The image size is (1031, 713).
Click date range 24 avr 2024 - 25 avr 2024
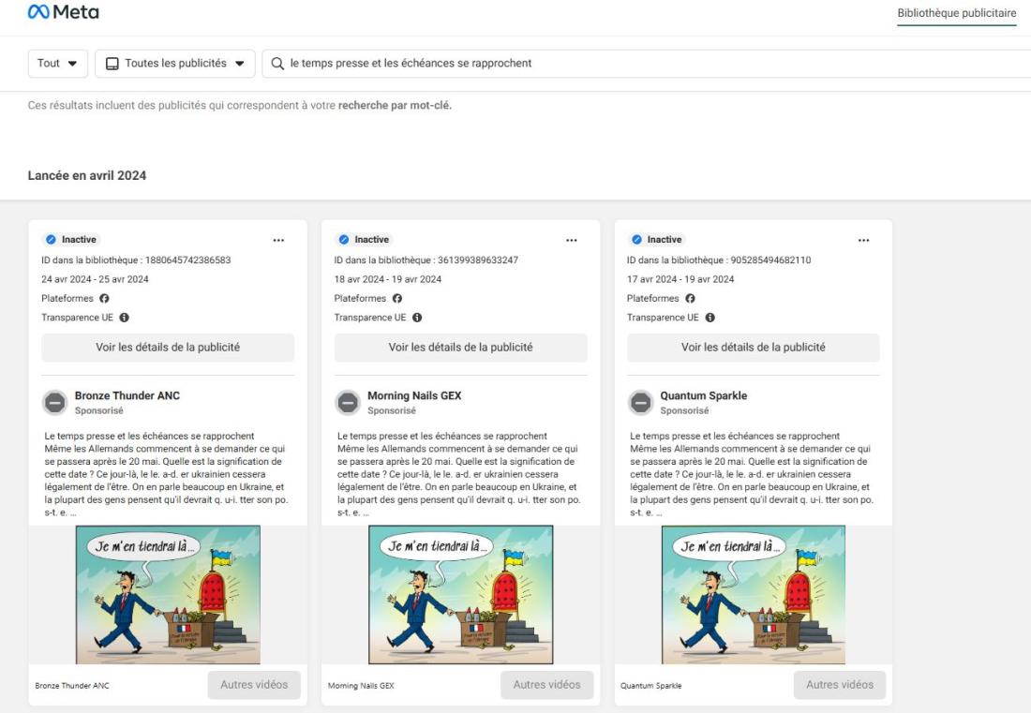[x=95, y=279]
